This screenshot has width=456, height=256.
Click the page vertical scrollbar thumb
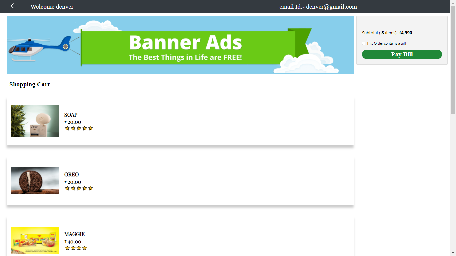click(453, 60)
